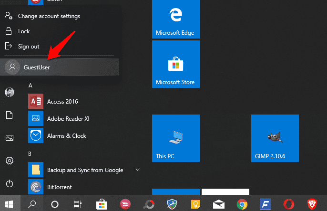
Task: Open the Power options button
Action: (x=10, y=183)
